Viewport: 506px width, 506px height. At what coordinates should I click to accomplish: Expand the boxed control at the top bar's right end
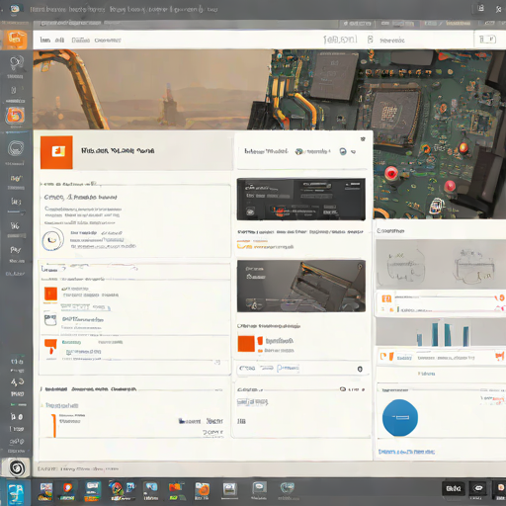(x=487, y=40)
